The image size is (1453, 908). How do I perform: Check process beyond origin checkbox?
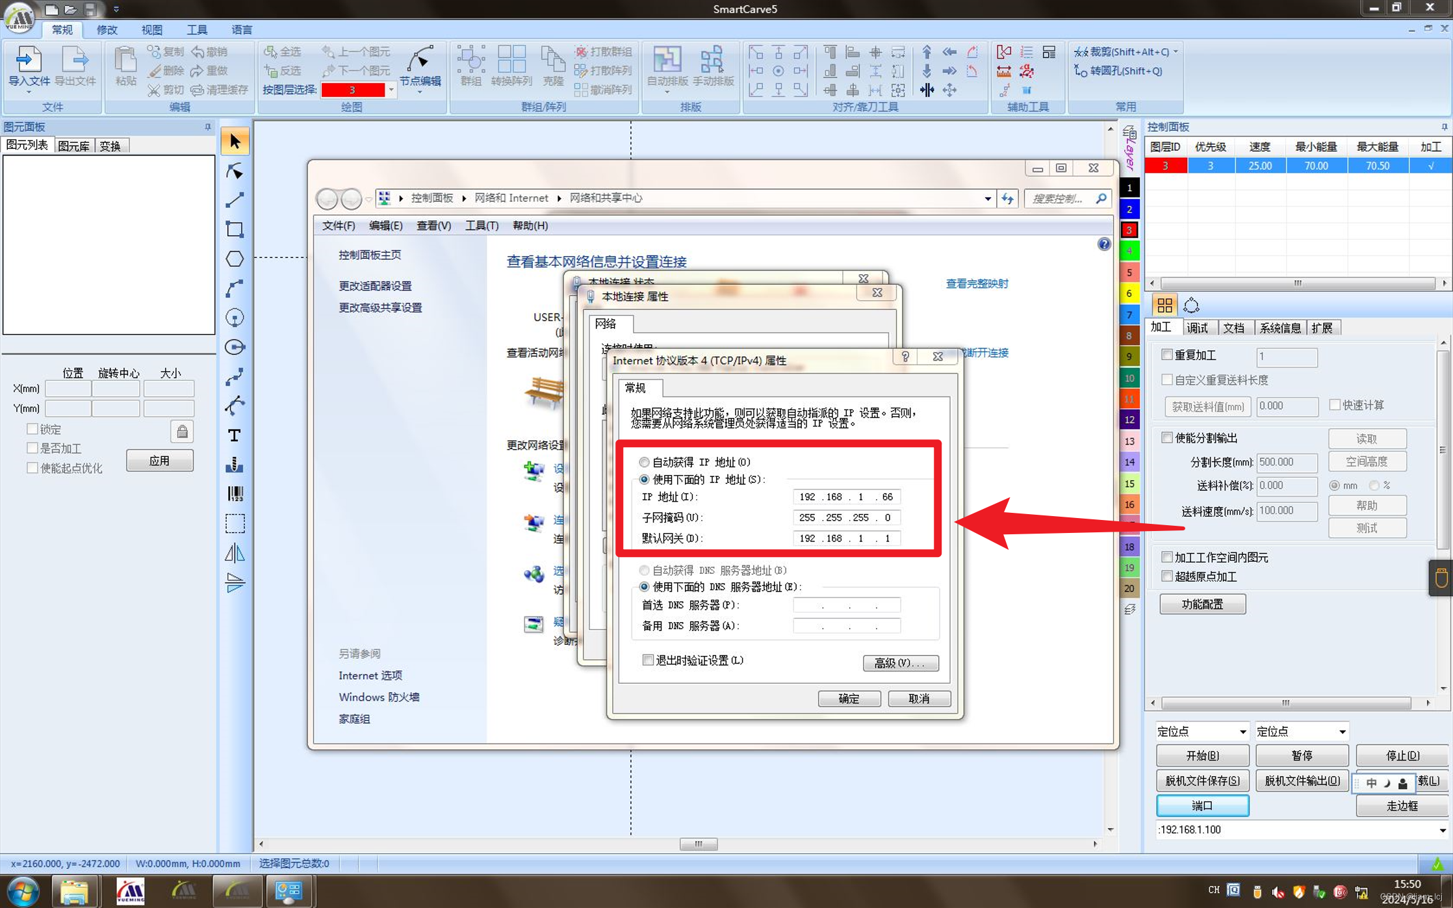[x=1167, y=576]
